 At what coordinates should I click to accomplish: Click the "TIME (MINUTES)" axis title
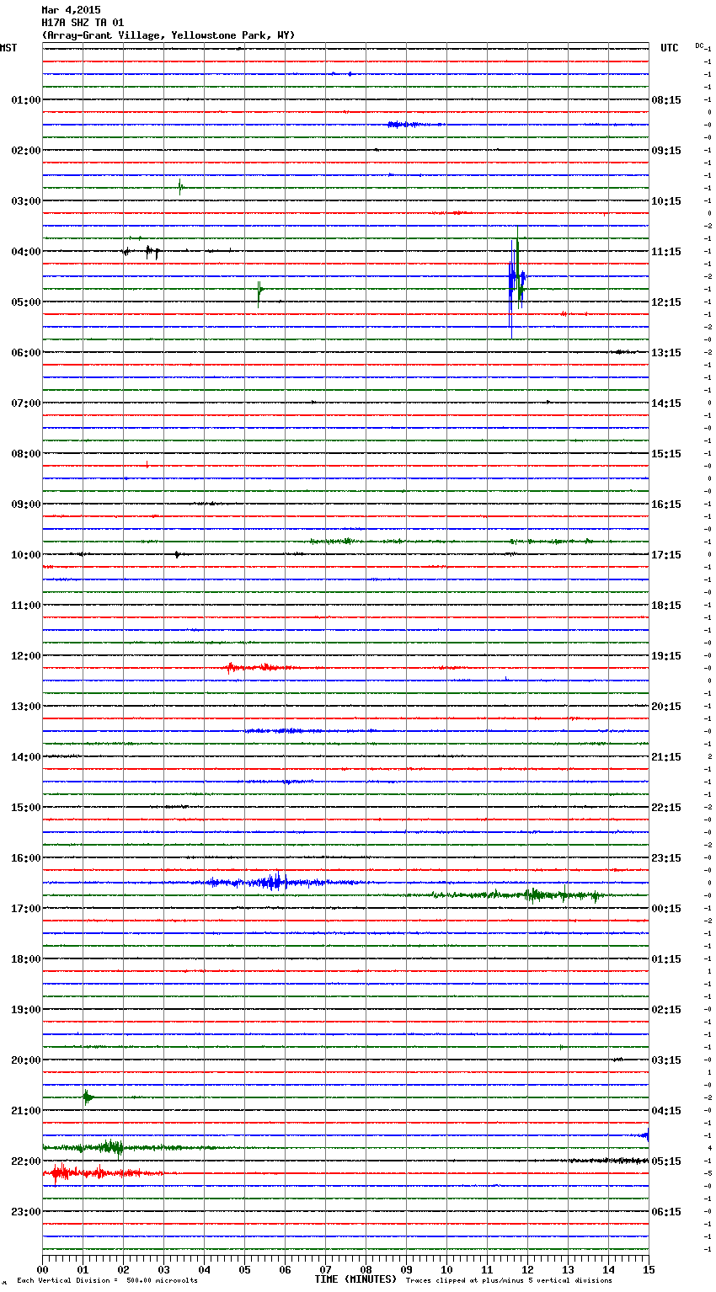click(355, 1279)
